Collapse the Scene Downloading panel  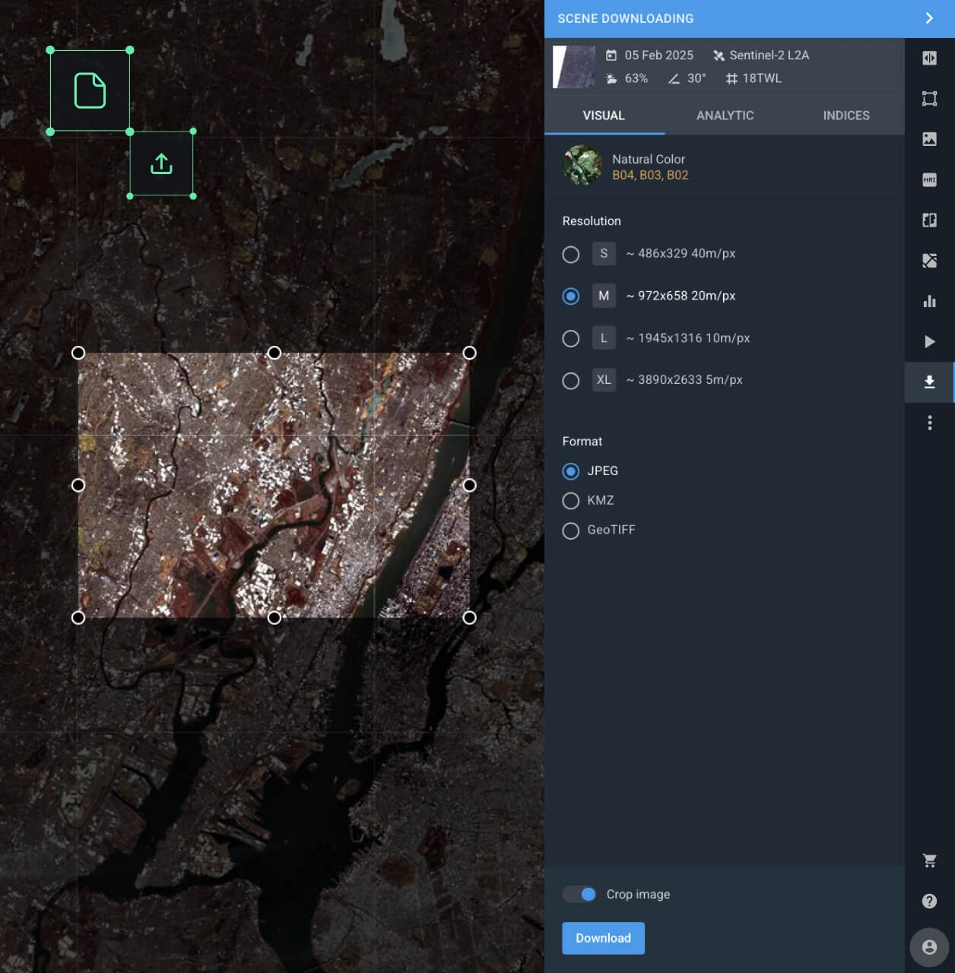(929, 18)
